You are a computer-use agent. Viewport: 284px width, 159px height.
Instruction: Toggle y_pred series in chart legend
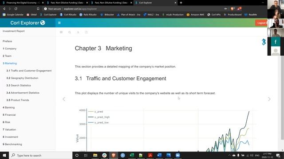tap(95, 112)
